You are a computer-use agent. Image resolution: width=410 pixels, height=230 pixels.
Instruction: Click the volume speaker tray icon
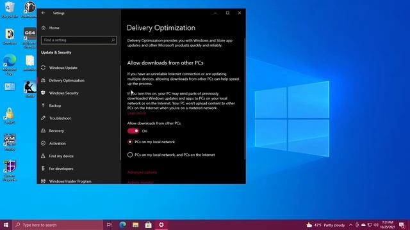(376, 225)
